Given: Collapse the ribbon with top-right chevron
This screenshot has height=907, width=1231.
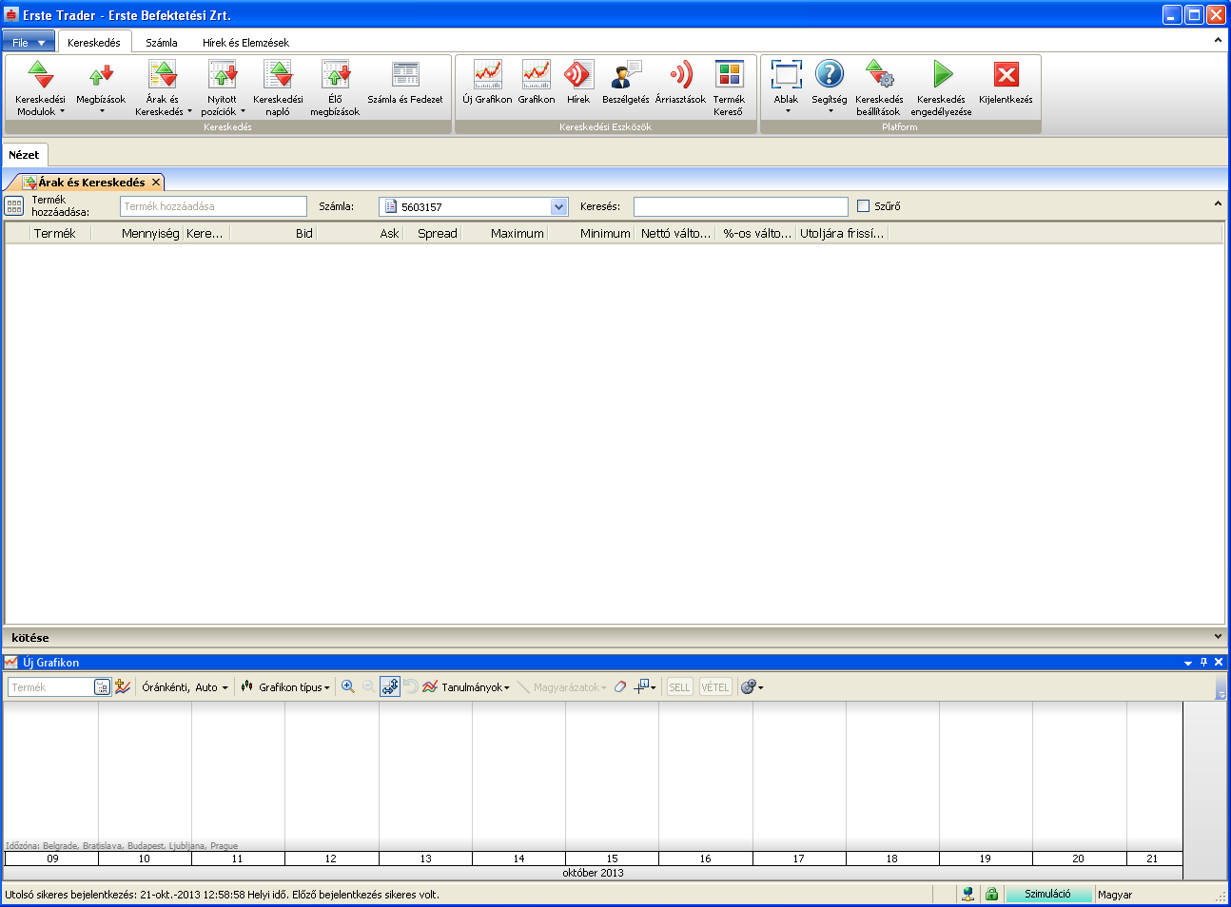Looking at the screenshot, I should pyautogui.click(x=1218, y=41).
